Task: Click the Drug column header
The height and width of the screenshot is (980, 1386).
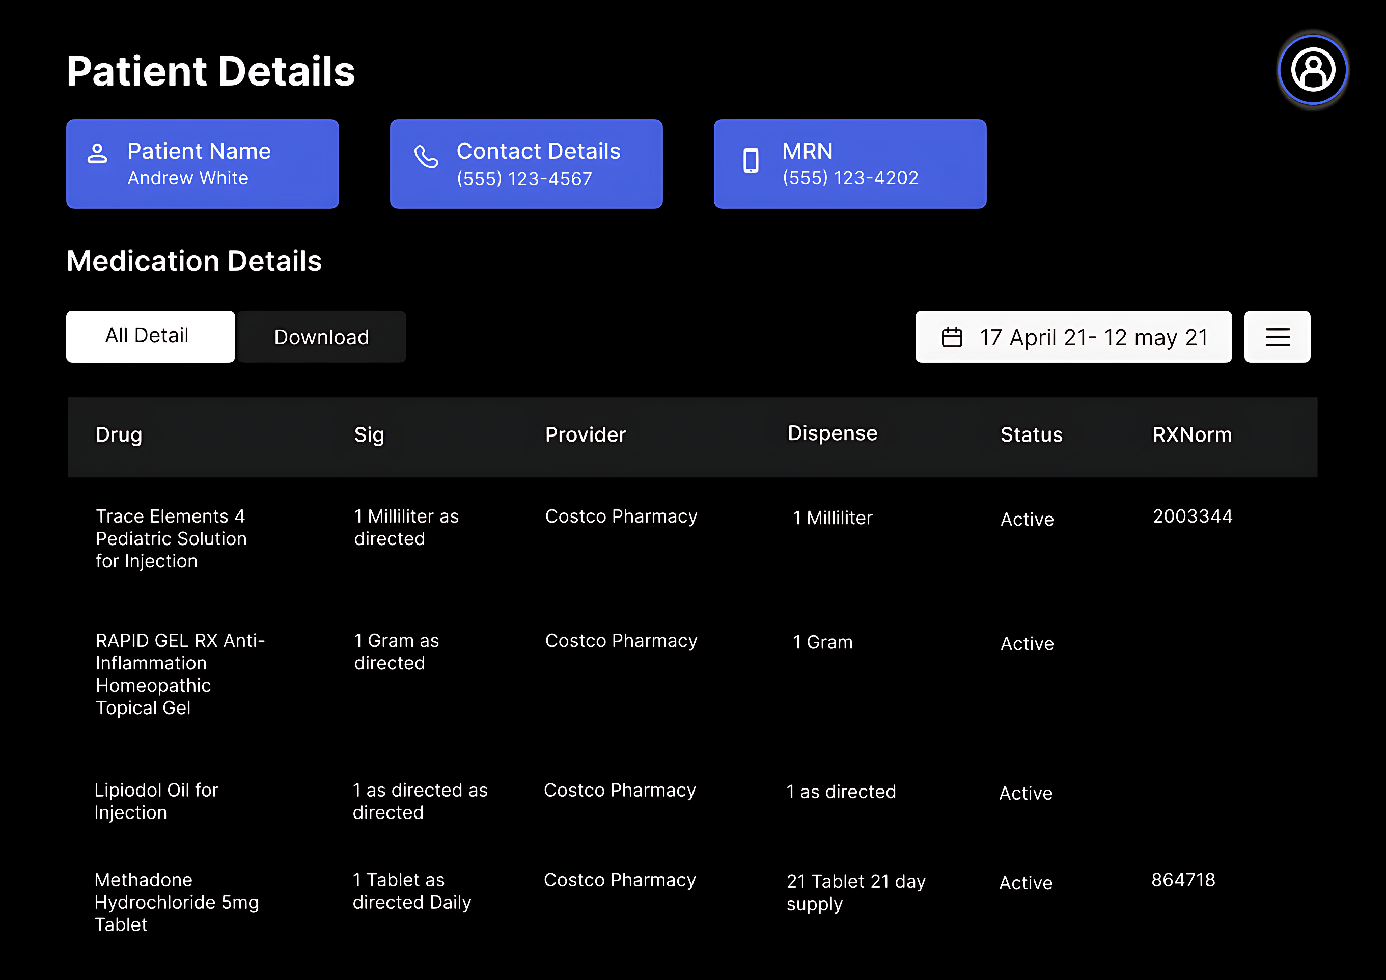Action: [119, 435]
